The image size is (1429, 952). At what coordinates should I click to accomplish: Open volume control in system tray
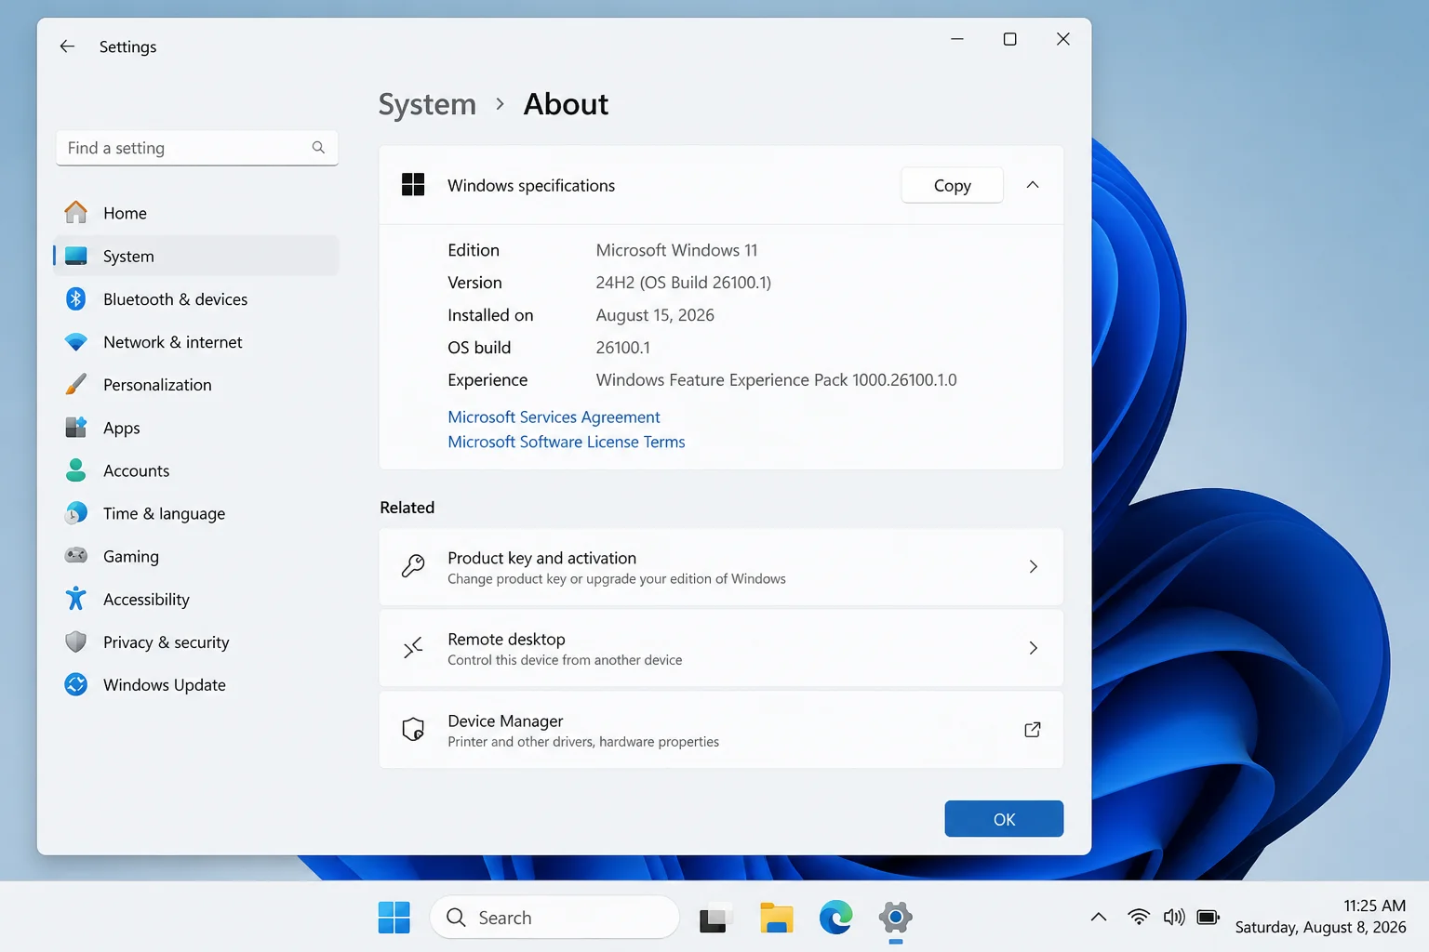(1174, 918)
